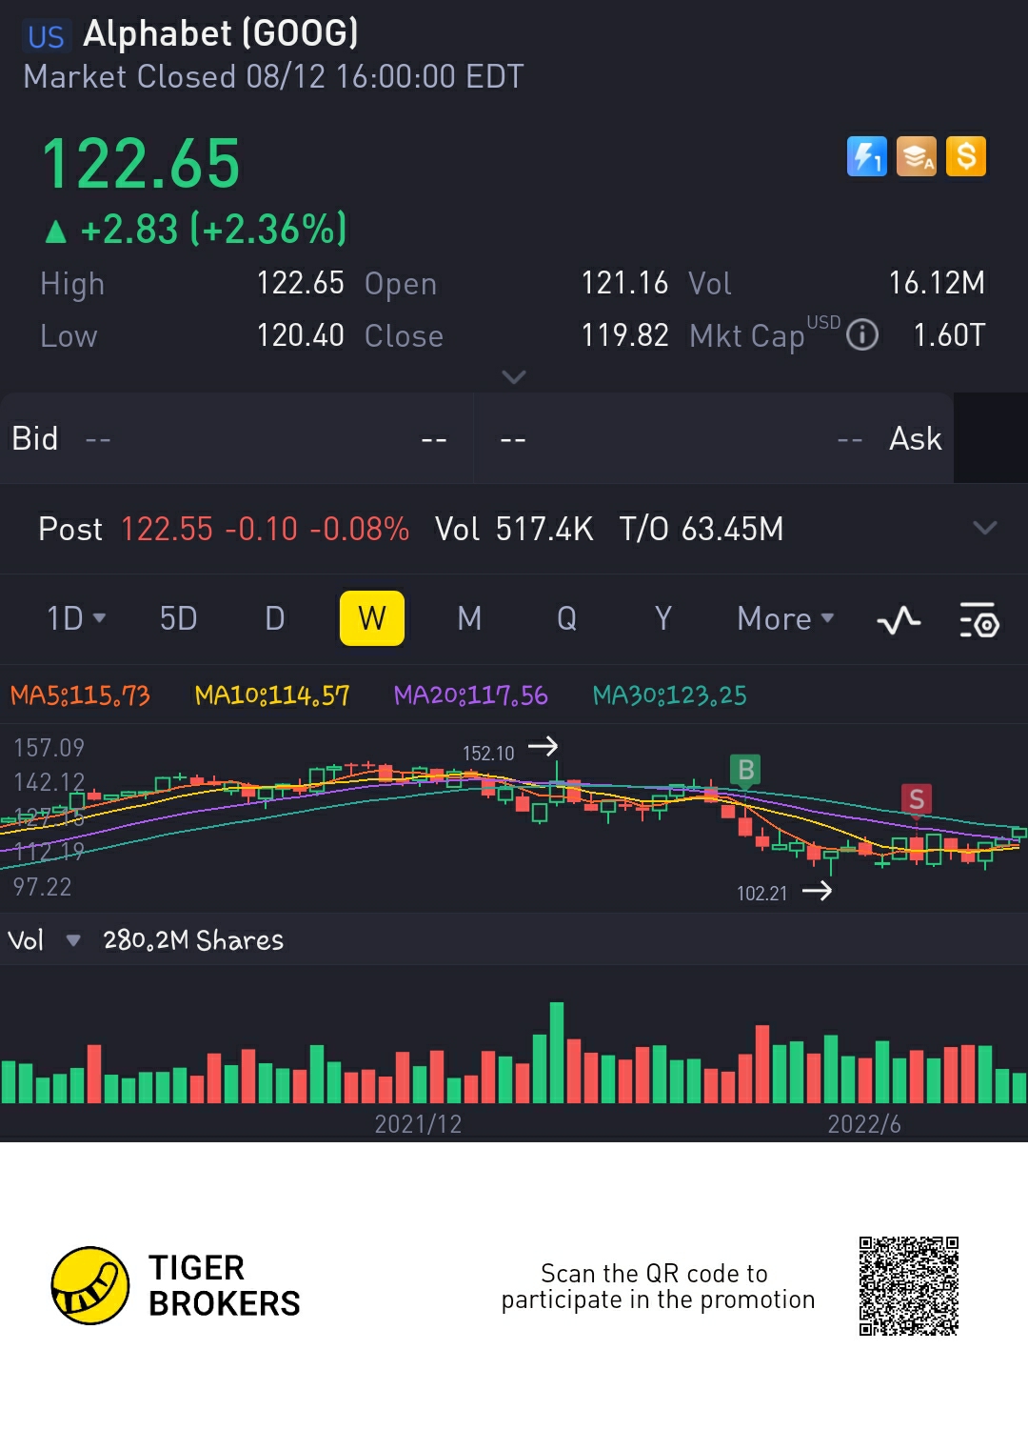
Task: Open the 1D timeframe dropdown
Action: pos(76,618)
